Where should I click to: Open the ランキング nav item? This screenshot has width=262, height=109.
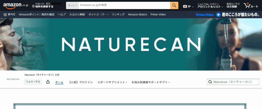[x=118, y=15]
